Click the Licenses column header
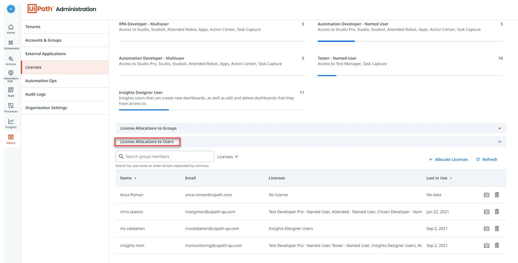Image resolution: width=518 pixels, height=263 pixels. click(277, 178)
